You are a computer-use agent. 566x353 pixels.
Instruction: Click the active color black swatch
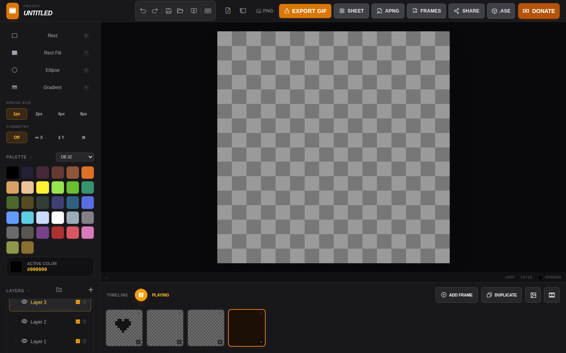point(16,267)
